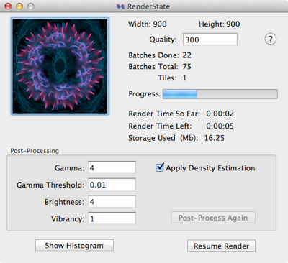Click the Gamma value field
This screenshot has width=288, height=263.
[112, 167]
